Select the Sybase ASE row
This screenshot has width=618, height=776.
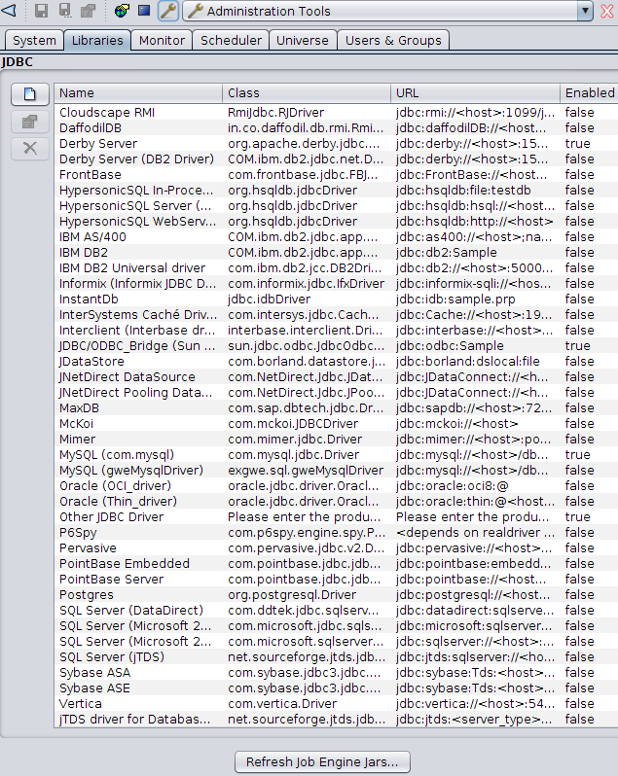coord(336,688)
